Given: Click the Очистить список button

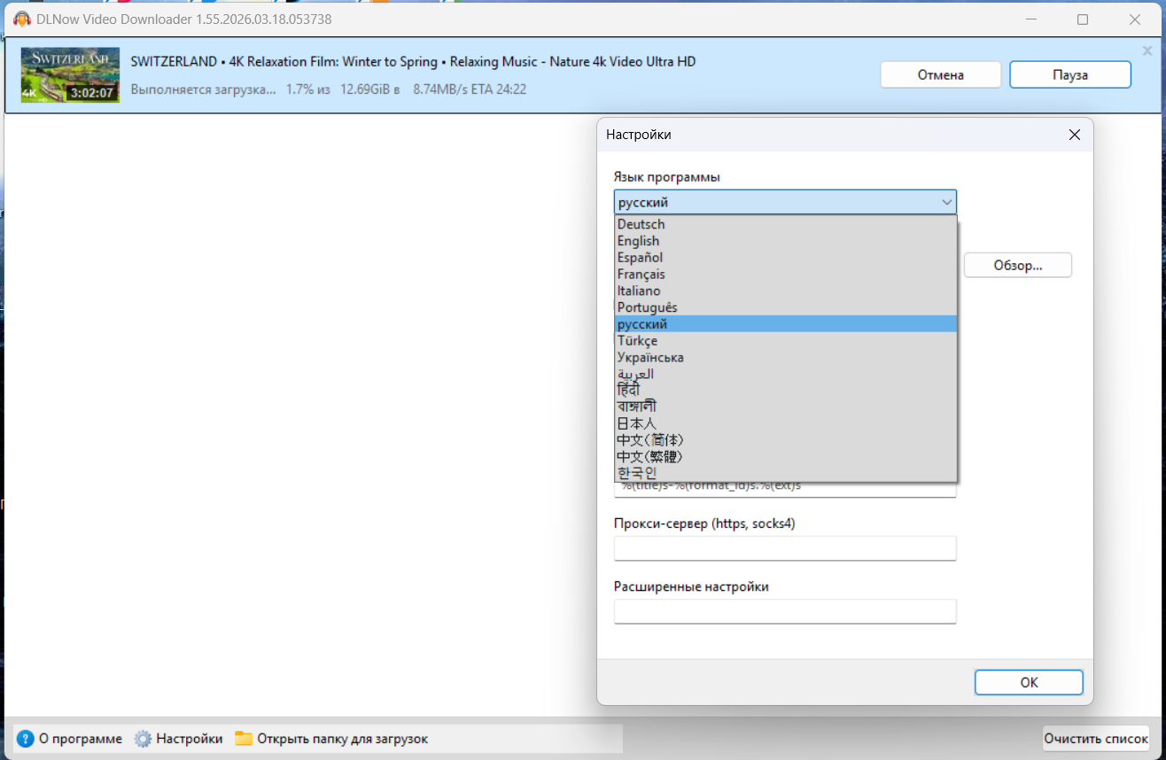Looking at the screenshot, I should tap(1095, 739).
